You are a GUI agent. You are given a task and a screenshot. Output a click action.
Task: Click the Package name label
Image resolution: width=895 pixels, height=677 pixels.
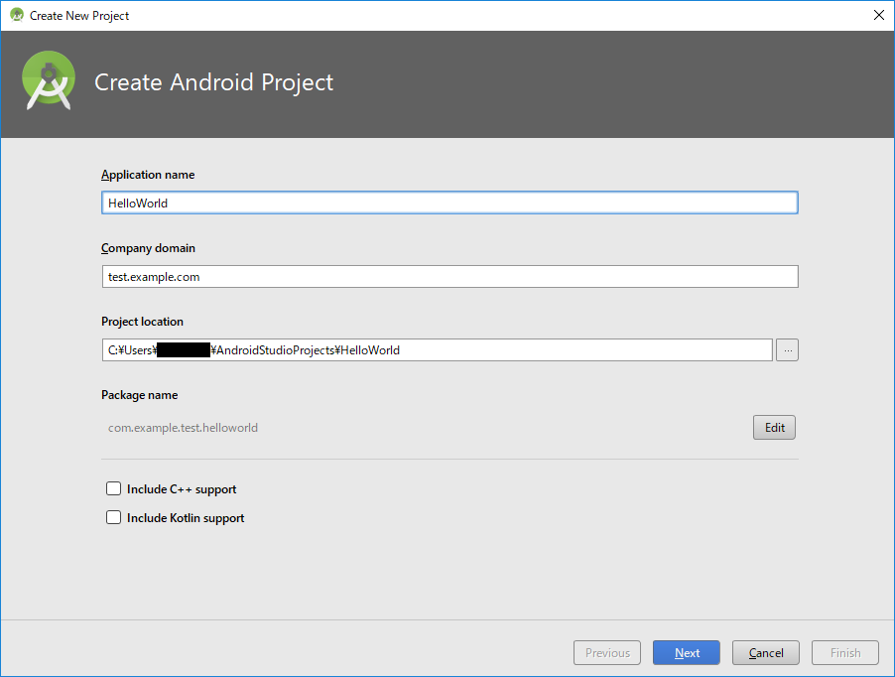tap(139, 395)
